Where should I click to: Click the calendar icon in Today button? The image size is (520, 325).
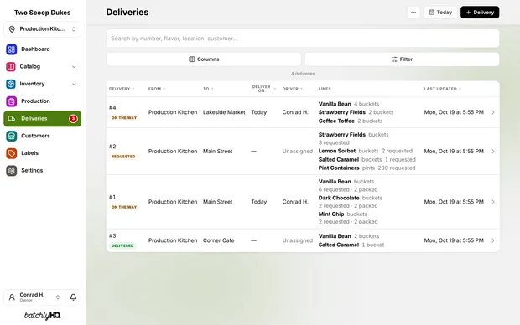431,13
